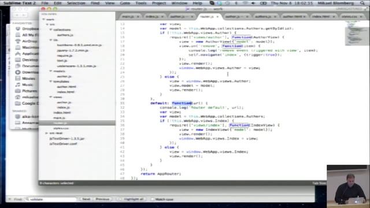This screenshot has width=370, height=208.
Task: Collapse the src folder in sidebar
Action: [47, 24]
